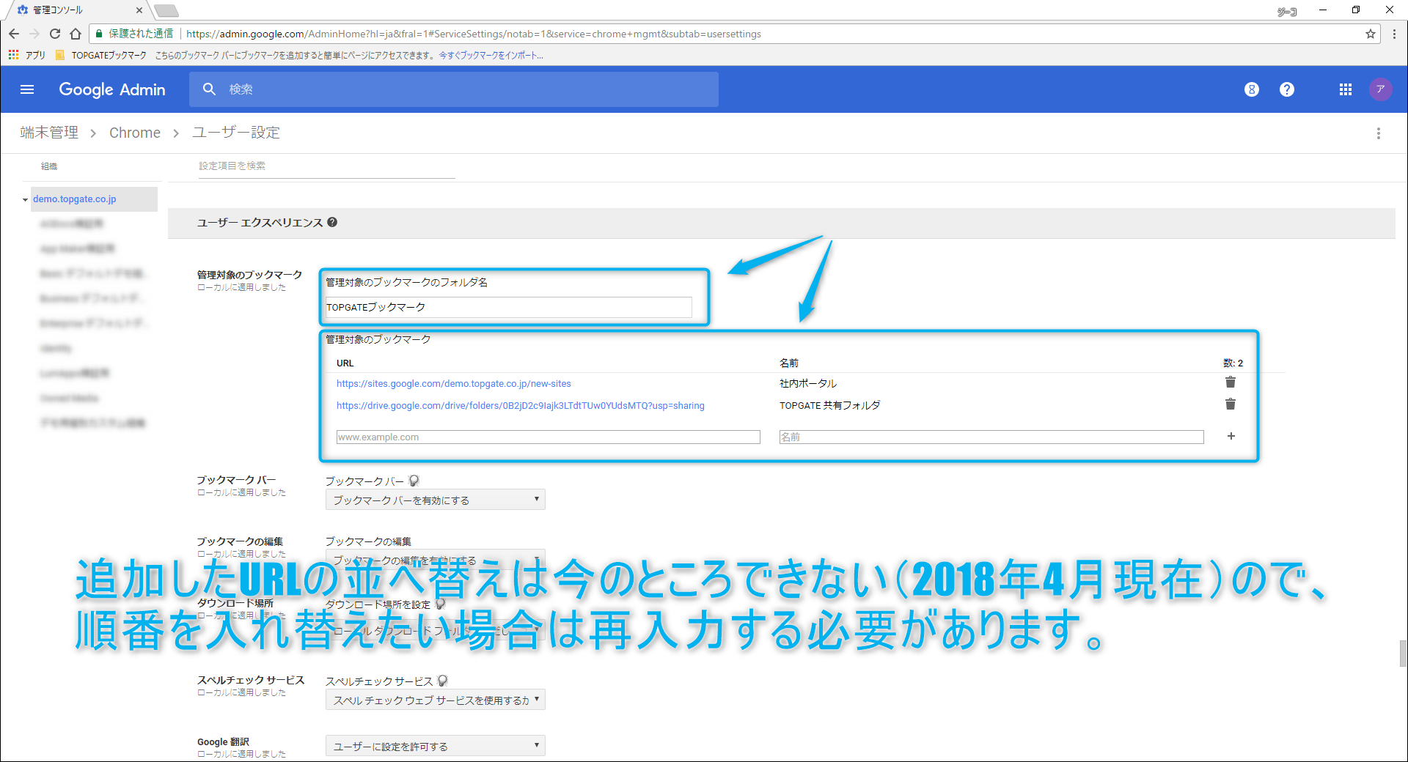Viewport: 1408px width, 762px height.
Task: Edit the bookmark folder name field
Action: coord(508,307)
